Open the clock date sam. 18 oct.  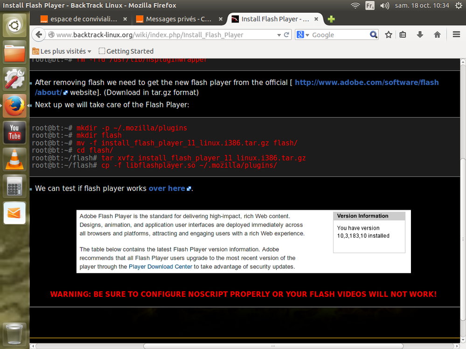point(422,5)
